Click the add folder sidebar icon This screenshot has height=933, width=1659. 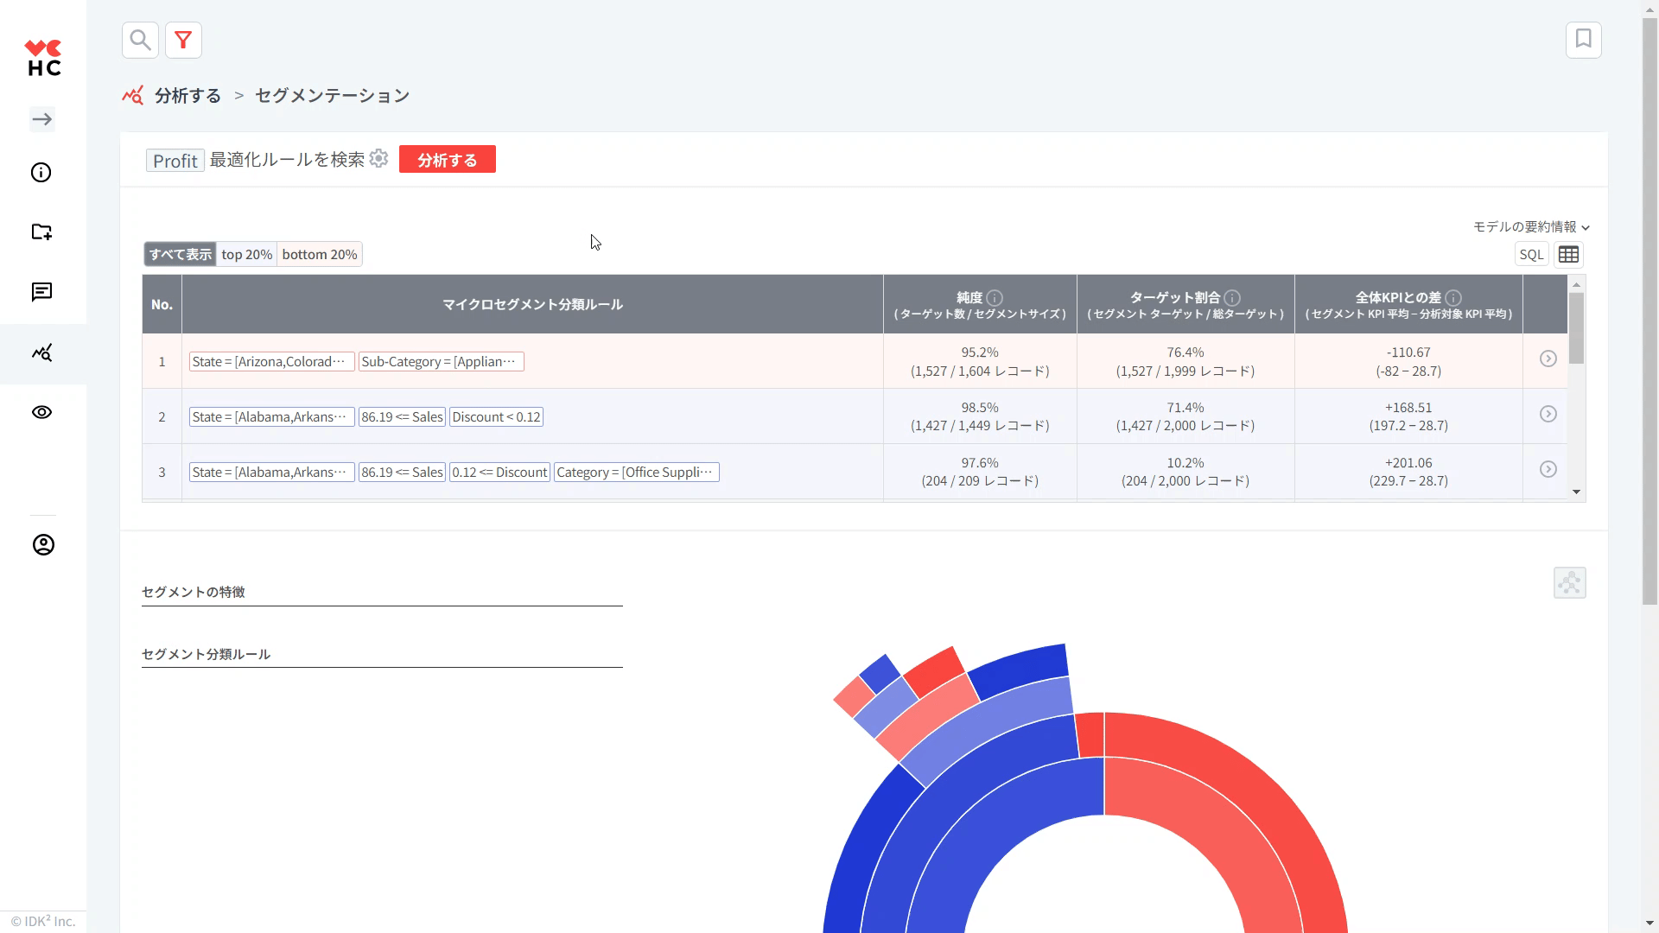tap(41, 232)
